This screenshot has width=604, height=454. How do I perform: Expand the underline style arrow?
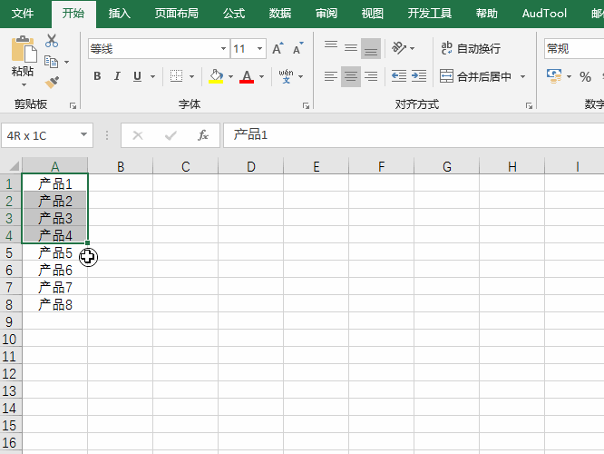pyautogui.click(x=152, y=76)
